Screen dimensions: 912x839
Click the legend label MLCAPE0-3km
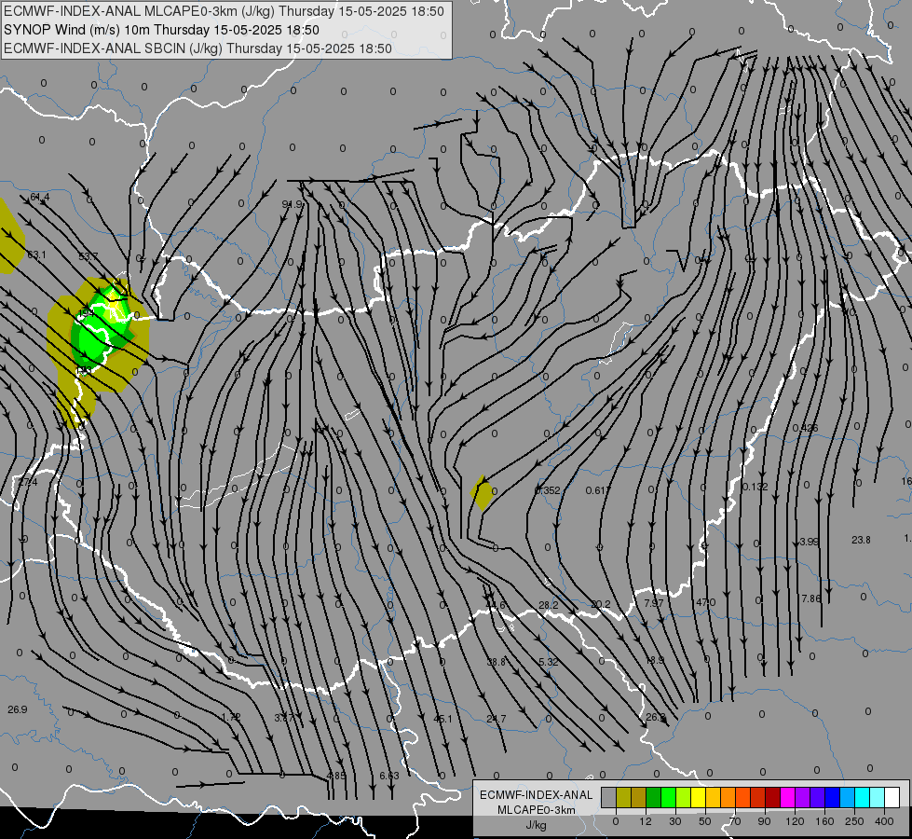pos(537,810)
